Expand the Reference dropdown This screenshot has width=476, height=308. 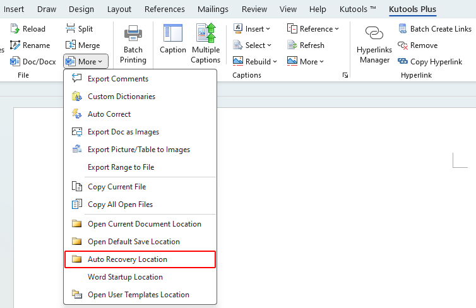point(313,29)
